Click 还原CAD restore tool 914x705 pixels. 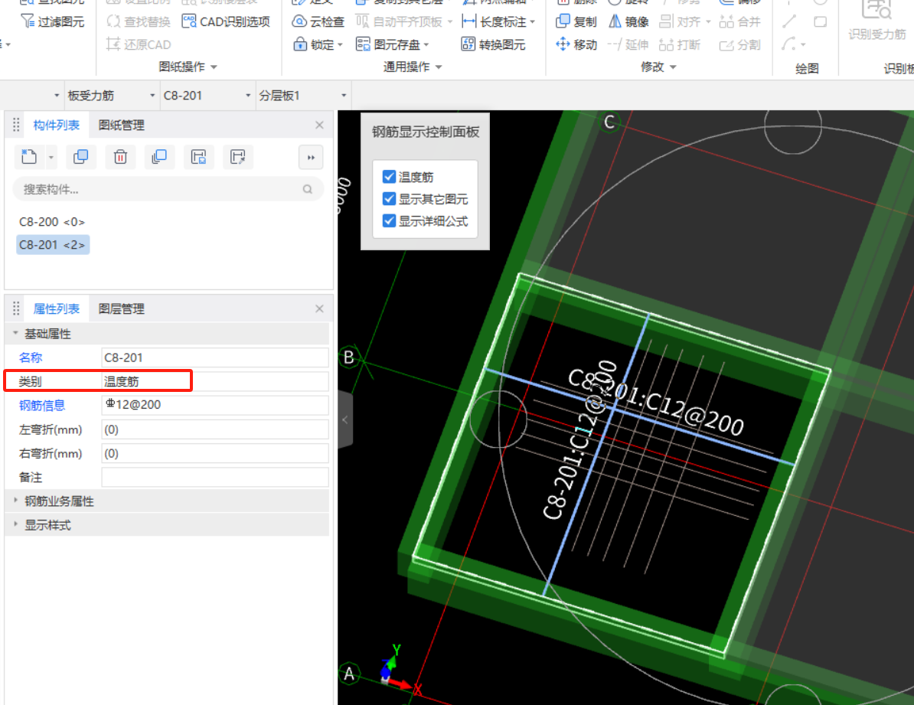click(x=139, y=44)
